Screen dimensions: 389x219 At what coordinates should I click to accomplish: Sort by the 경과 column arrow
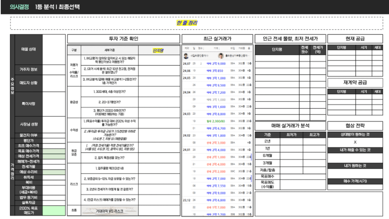[203, 48]
